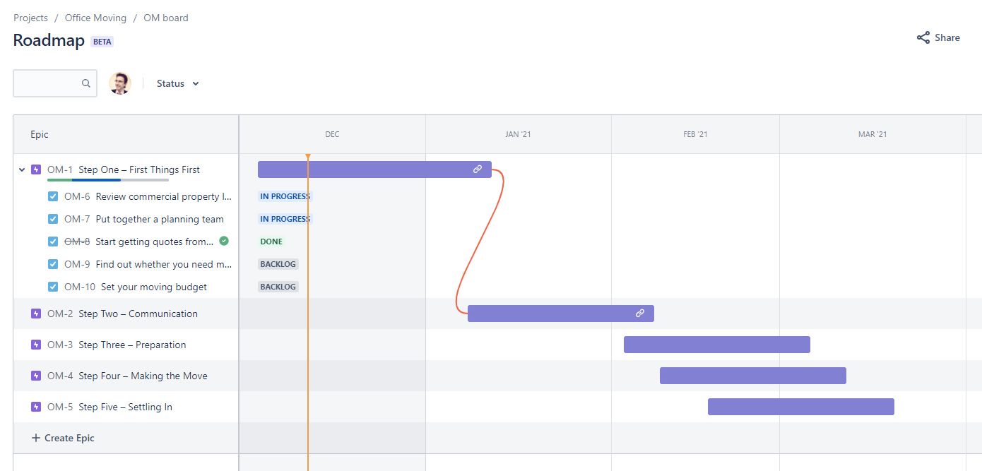Screen dimensions: 982x471
Task: Select the task checkbox beside OM-6
Action: click(x=52, y=196)
